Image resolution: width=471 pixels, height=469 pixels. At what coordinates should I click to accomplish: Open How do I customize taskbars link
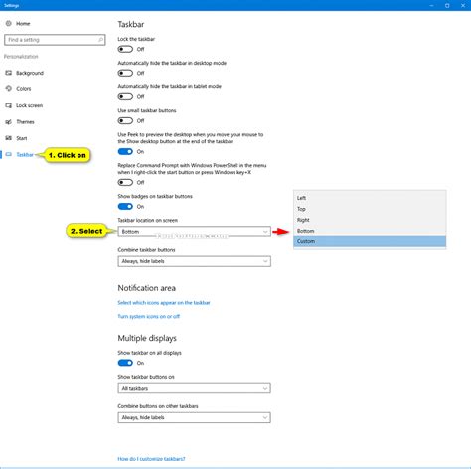point(151,459)
